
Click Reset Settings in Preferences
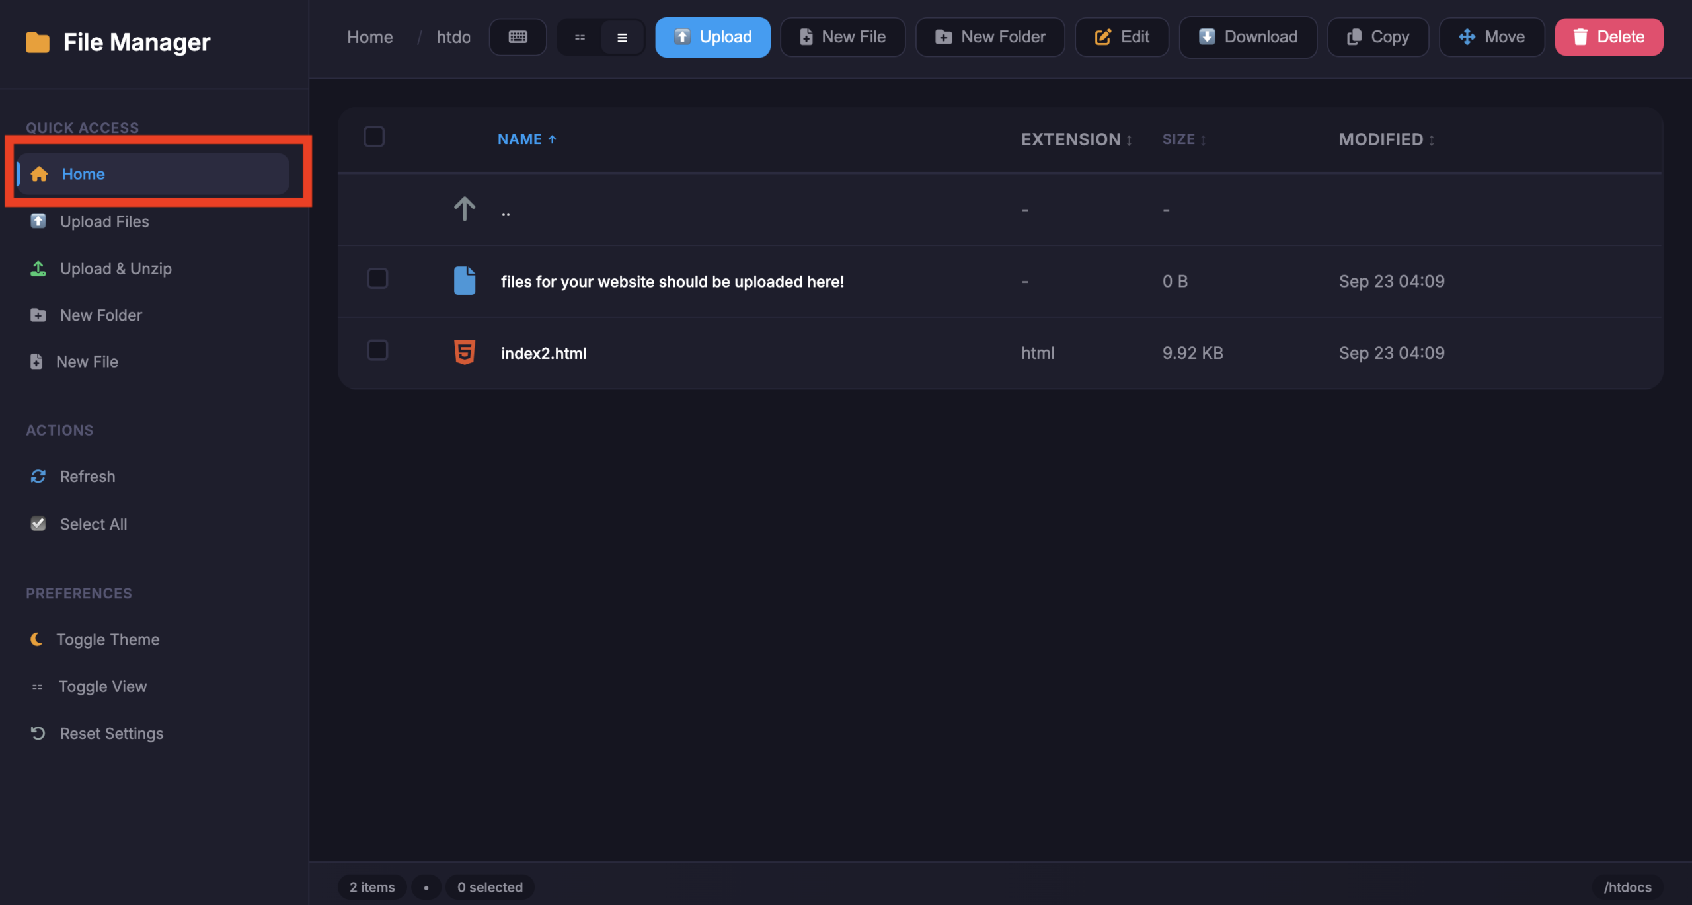(96, 733)
